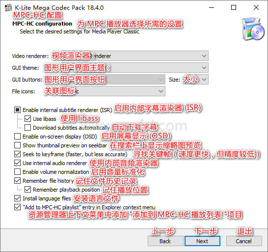
Task: Click the Next button
Action: (202, 241)
